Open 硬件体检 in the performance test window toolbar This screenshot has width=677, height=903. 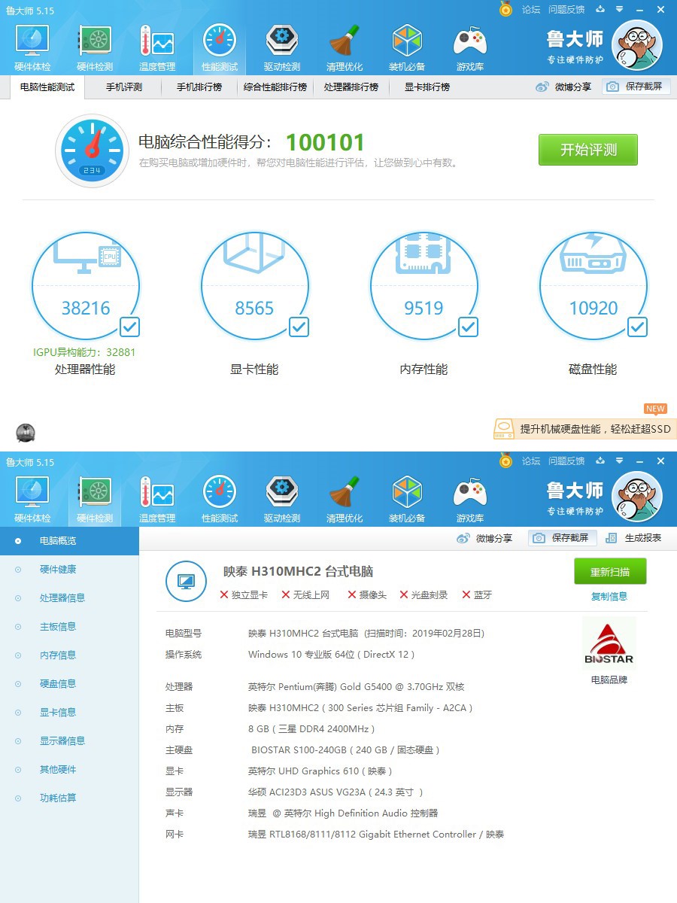[32, 49]
